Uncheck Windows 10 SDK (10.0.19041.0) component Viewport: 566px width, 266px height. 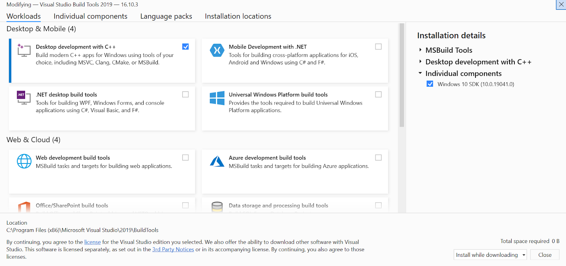coord(430,84)
